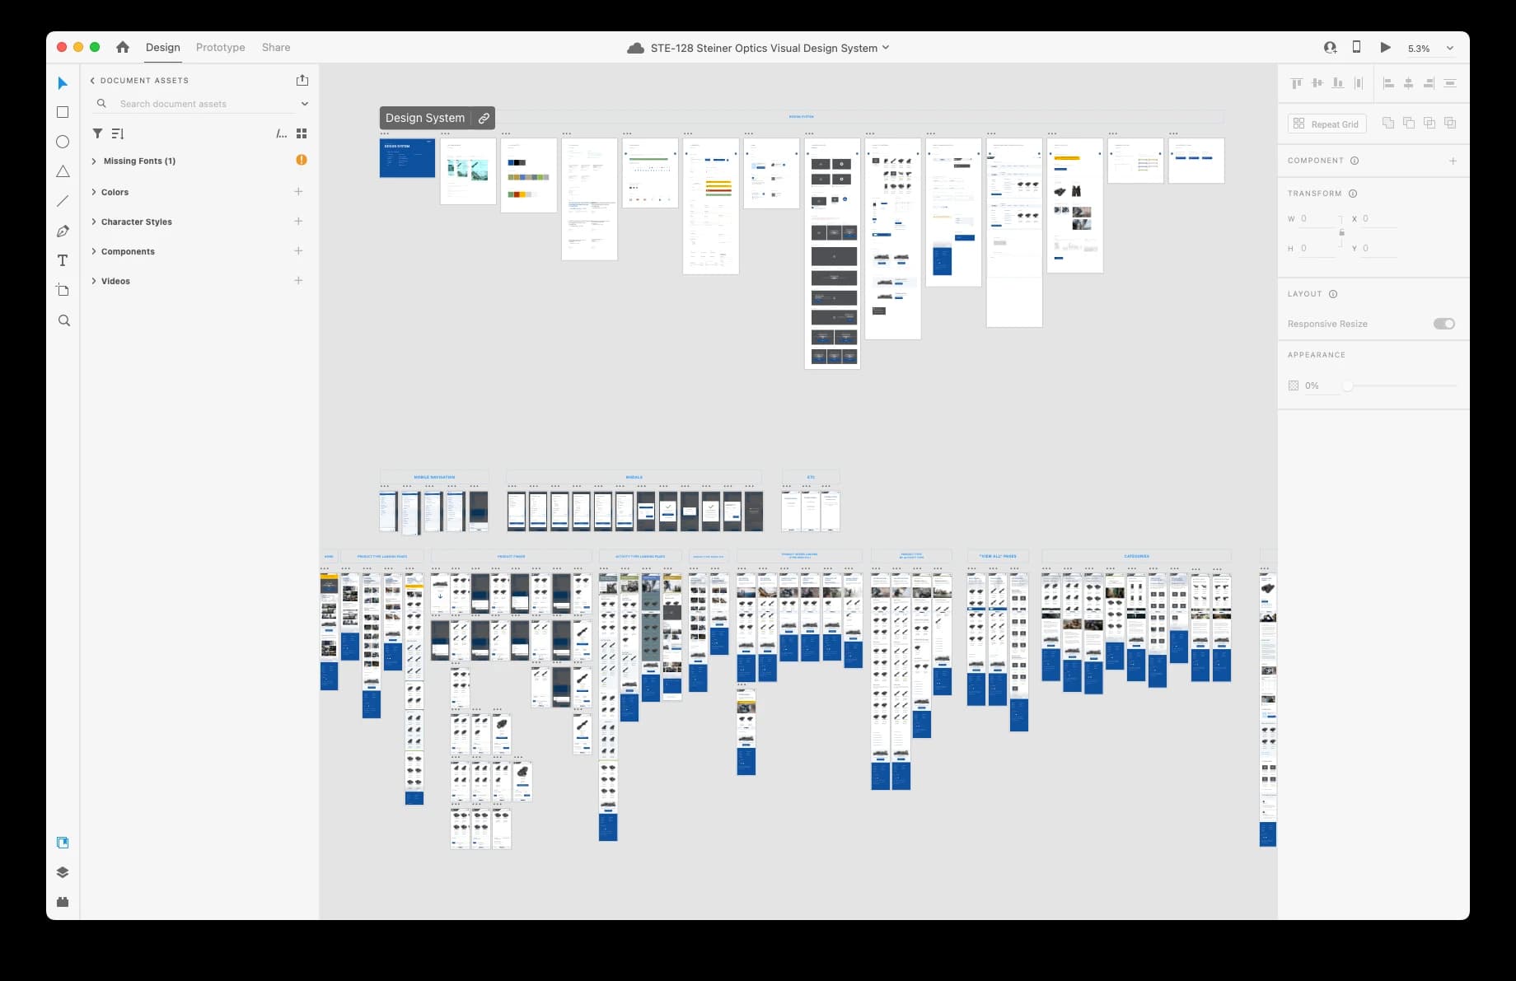Toggle the Responsive Resize switch
The height and width of the screenshot is (981, 1516).
click(1443, 324)
